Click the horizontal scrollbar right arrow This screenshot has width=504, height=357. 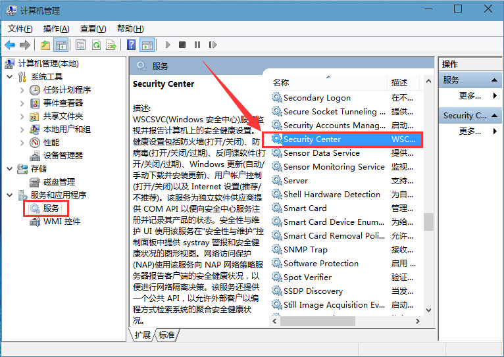(x=417, y=321)
